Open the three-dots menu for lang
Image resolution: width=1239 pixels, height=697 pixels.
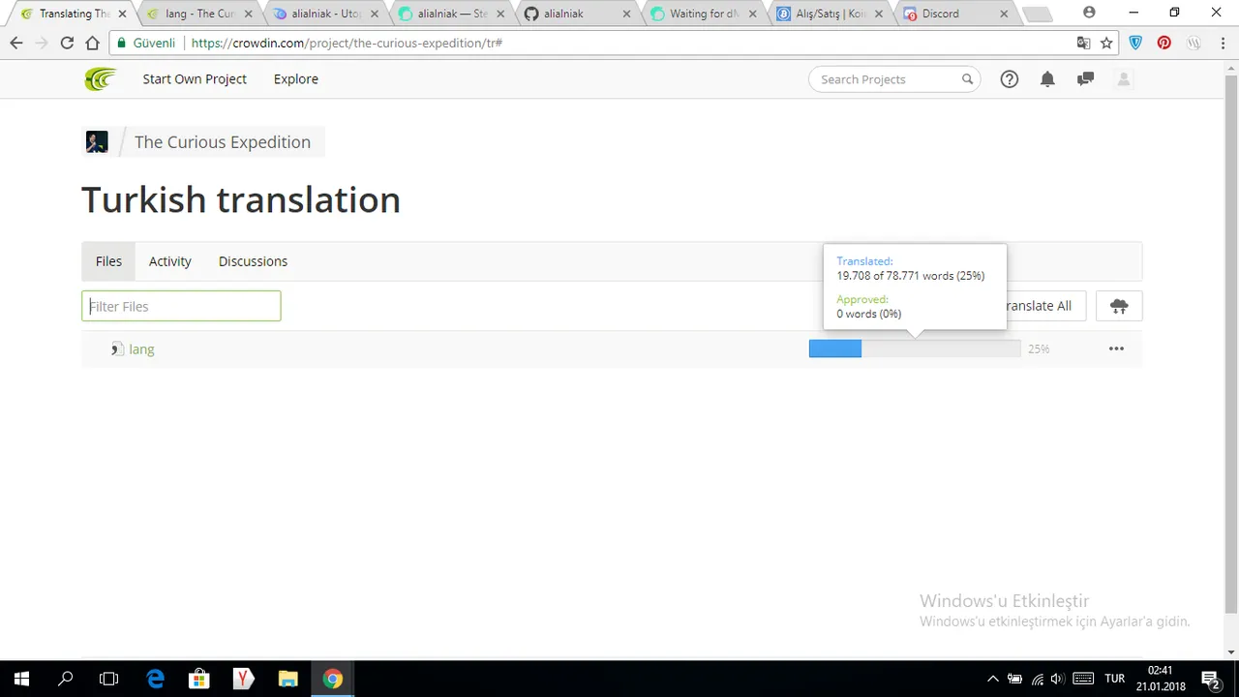point(1116,348)
